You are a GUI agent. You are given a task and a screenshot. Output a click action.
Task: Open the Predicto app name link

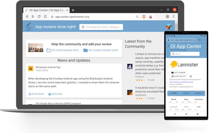[140, 77]
